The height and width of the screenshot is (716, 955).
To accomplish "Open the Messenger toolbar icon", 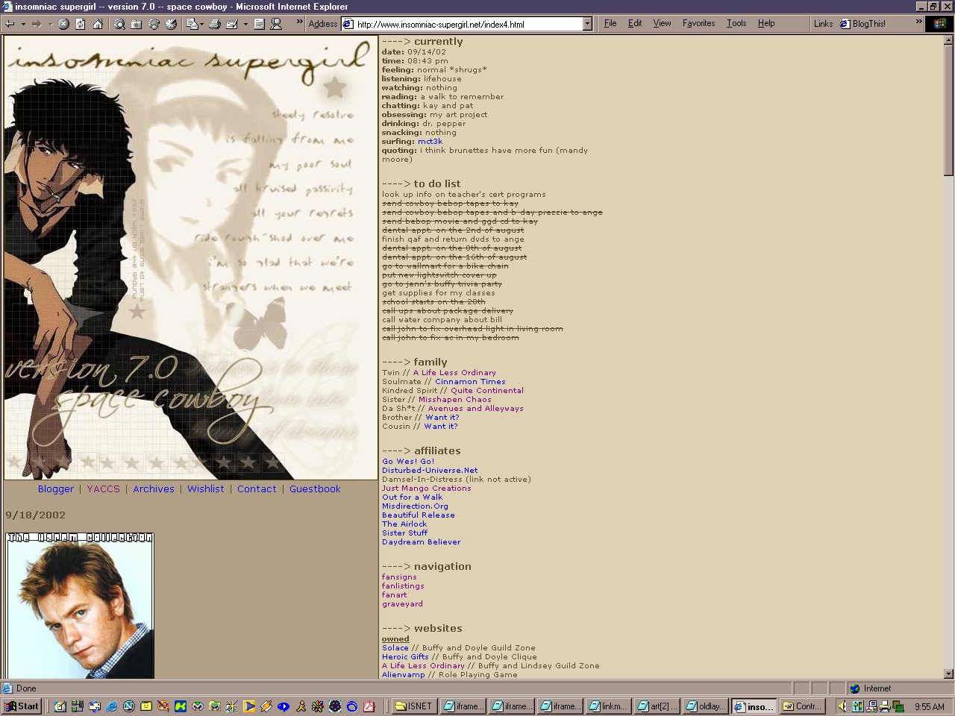I will (x=276, y=24).
